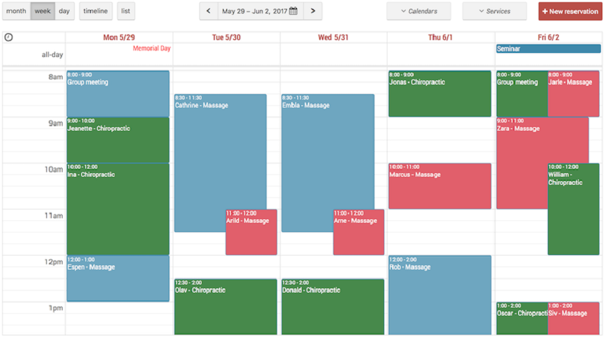Click the all-day row label
This screenshot has height=339, width=605.
point(52,55)
